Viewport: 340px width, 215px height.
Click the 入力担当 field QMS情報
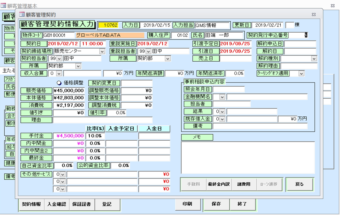pos(212,25)
